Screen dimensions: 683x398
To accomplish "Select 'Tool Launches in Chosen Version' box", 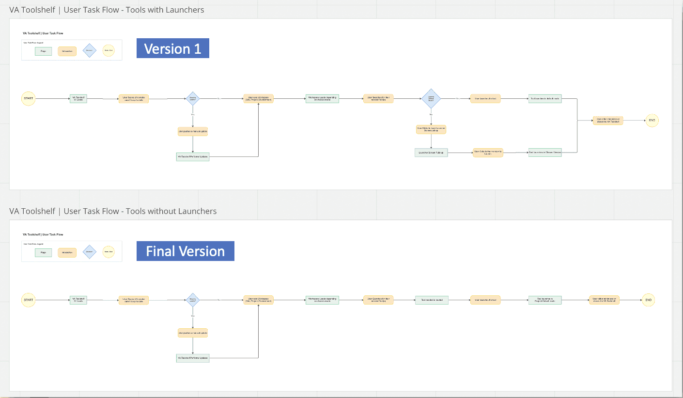I will pyautogui.click(x=545, y=153).
